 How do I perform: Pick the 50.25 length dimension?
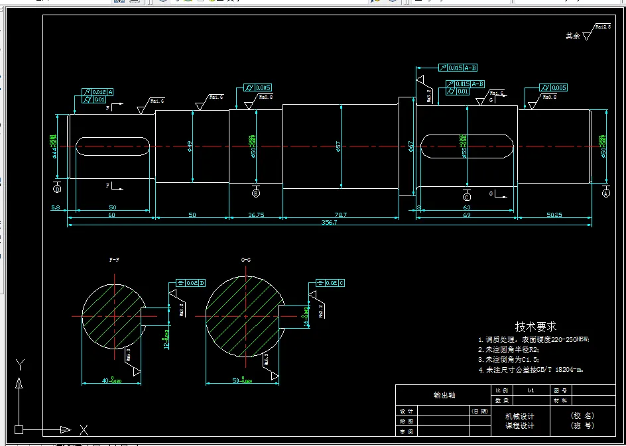554,215
